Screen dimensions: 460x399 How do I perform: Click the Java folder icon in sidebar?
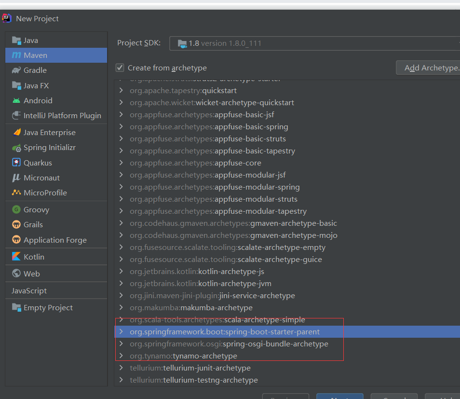tap(16, 40)
